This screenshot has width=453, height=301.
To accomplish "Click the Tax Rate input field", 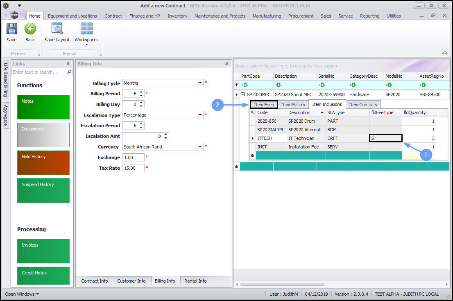I will pyautogui.click(x=133, y=168).
